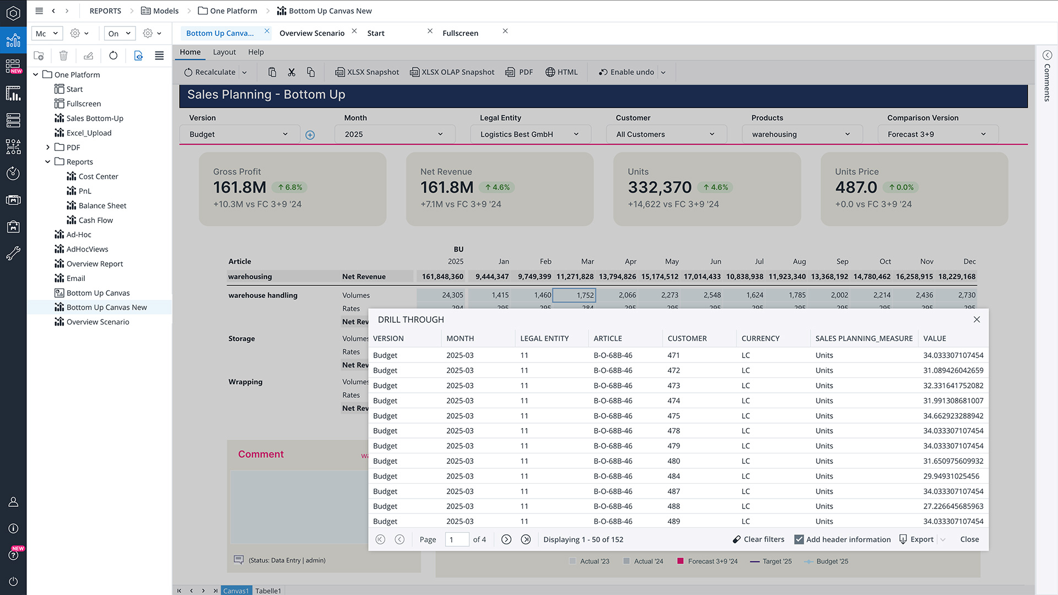Switch to the Overview Scenario tab
1058x595 pixels.
(x=312, y=33)
